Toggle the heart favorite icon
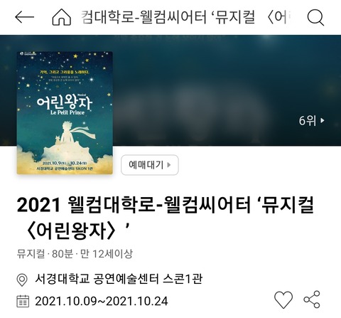The height and width of the screenshot is (318, 341). coord(283,300)
